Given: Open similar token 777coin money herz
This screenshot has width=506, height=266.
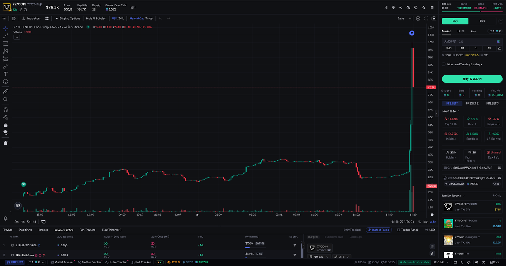Looking at the screenshot, I should point(472,240).
